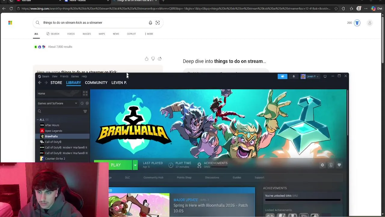Toggle library grid view icon beside Home

click(85, 93)
